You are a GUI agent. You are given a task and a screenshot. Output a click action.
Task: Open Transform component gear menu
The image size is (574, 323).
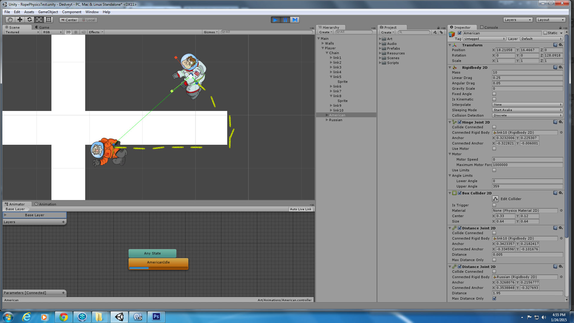point(561,45)
